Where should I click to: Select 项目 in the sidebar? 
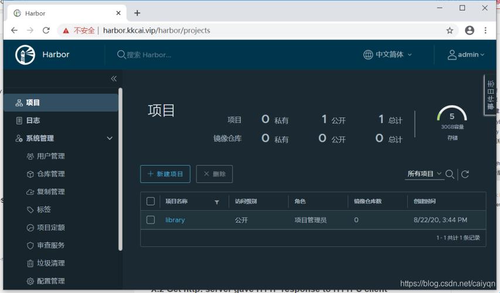(61, 103)
